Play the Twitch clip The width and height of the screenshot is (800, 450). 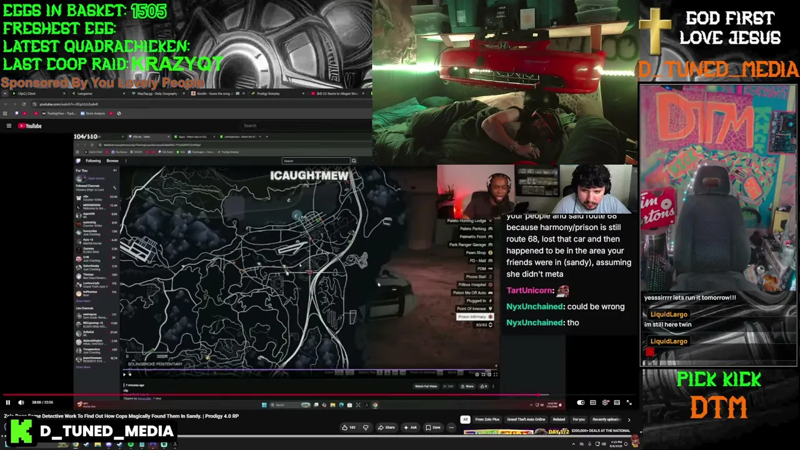click(124, 374)
